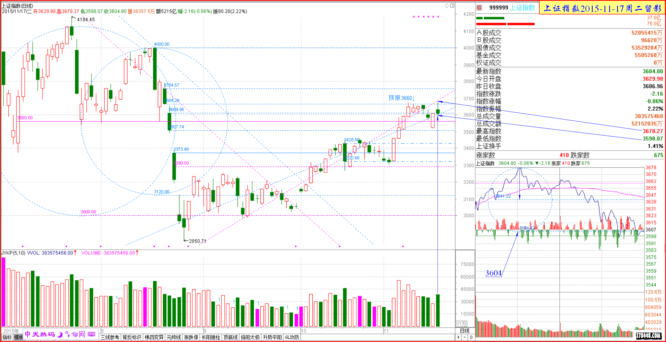The height and width of the screenshot is (342, 666).
Task: Click the 3560.00 magenta level label
Action: coord(25,118)
